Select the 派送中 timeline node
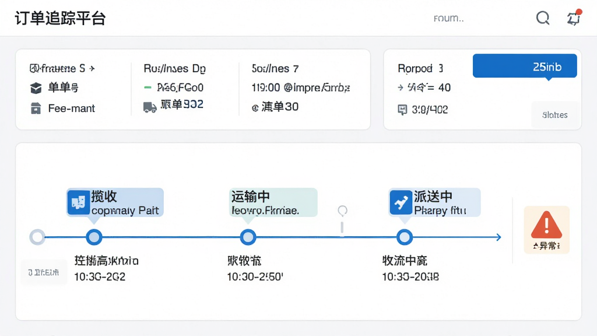 pos(405,237)
